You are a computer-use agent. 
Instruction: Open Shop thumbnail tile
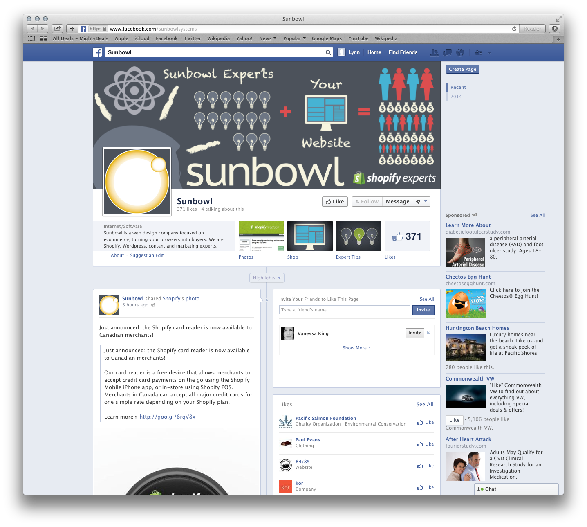pyautogui.click(x=310, y=236)
